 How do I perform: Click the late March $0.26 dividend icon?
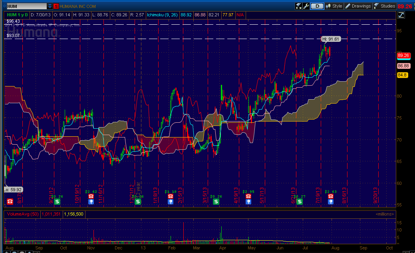(x=216, y=202)
